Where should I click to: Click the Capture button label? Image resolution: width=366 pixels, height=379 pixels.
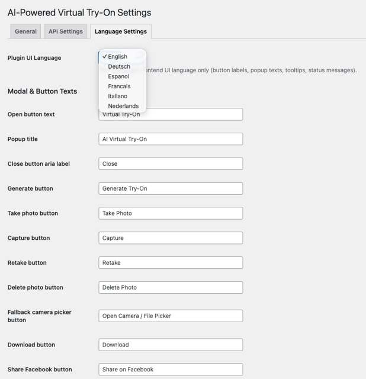(x=28, y=238)
